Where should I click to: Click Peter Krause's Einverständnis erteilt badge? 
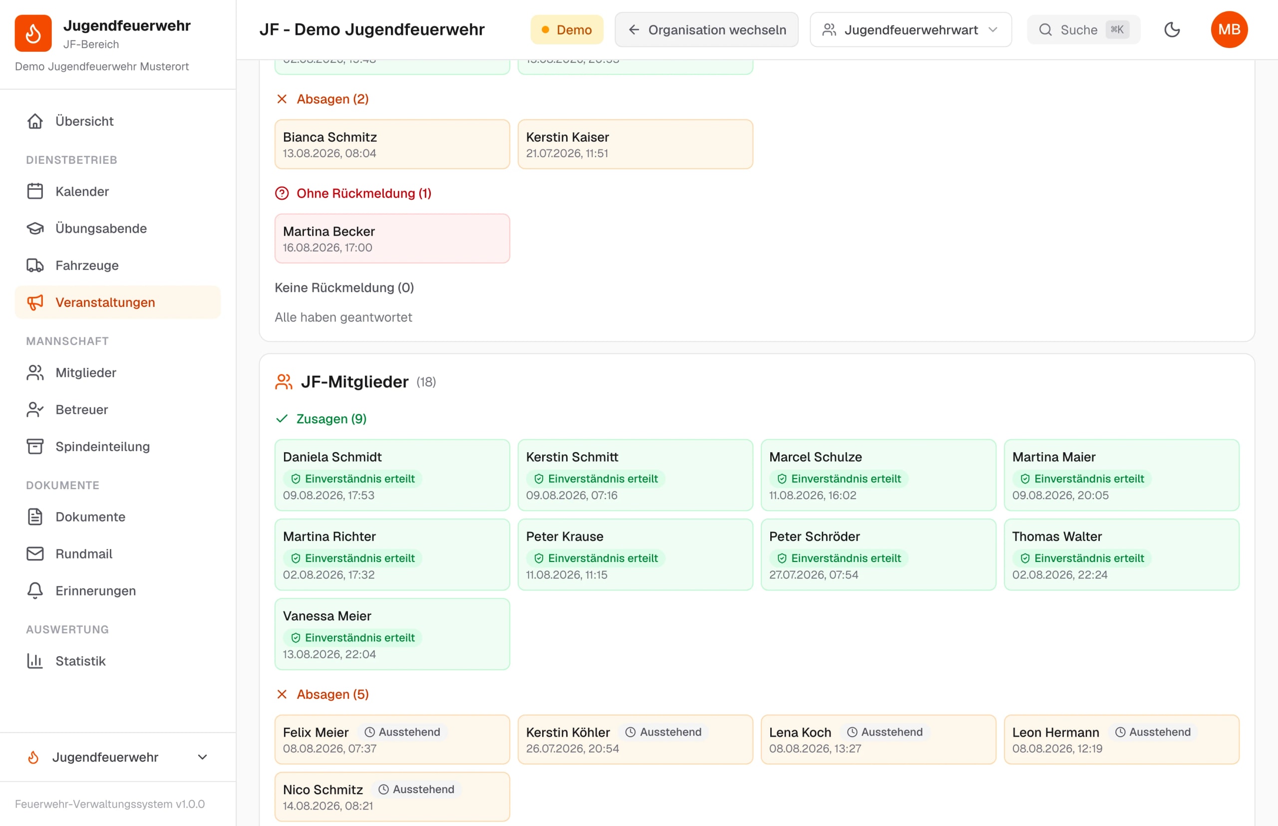[596, 558]
